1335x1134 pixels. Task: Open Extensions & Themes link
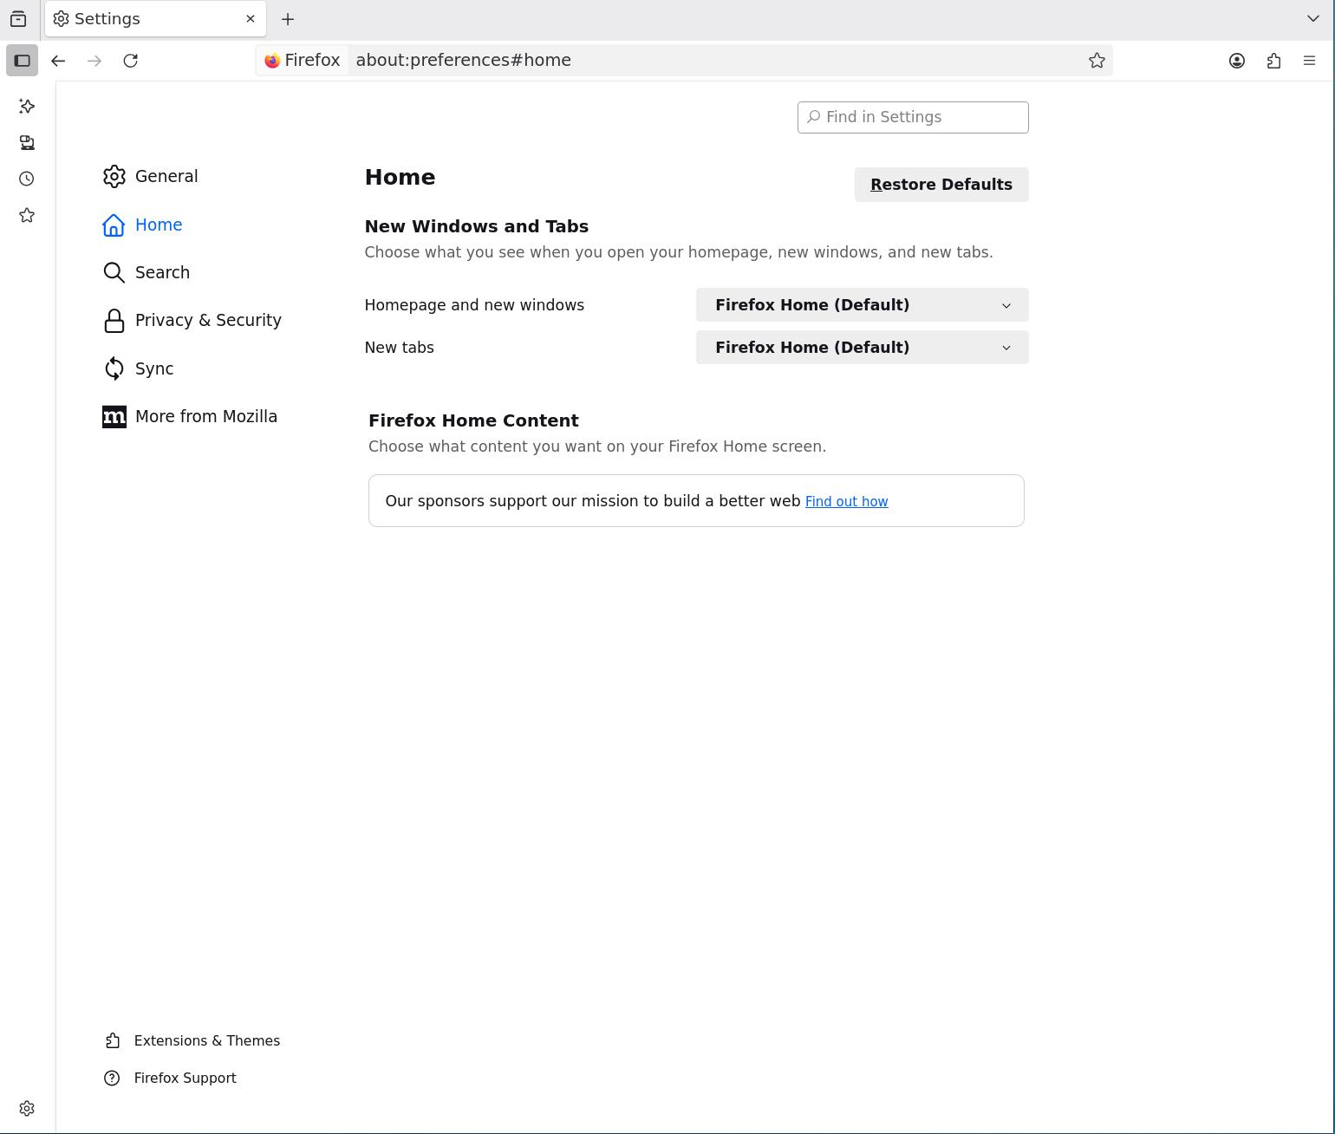192,1041
